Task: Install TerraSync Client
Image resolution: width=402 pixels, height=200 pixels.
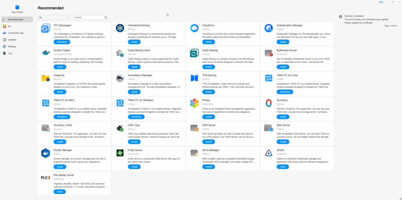Action: coord(60,142)
